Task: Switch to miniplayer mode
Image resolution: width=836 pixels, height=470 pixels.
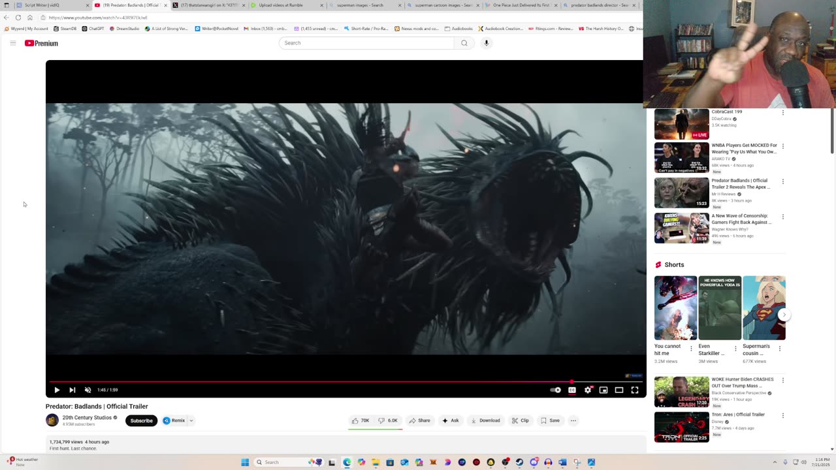Action: tap(603, 390)
